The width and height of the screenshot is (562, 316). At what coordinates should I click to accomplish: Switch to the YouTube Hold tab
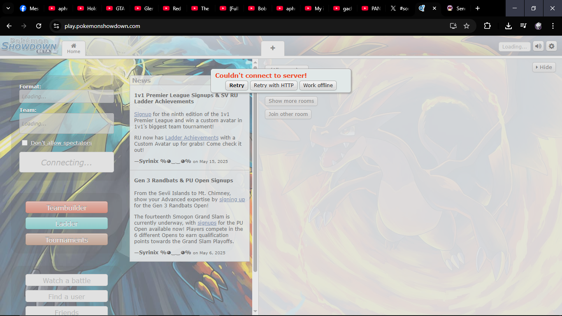[86, 8]
